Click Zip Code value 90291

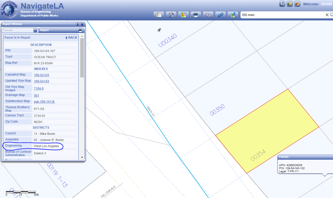(x=38, y=122)
